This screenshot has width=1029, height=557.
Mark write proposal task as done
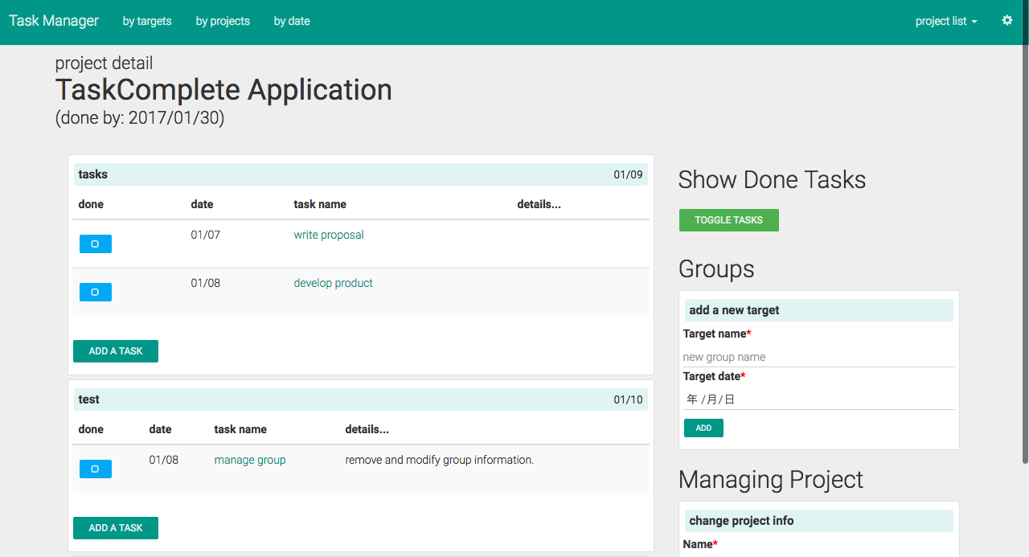click(96, 244)
